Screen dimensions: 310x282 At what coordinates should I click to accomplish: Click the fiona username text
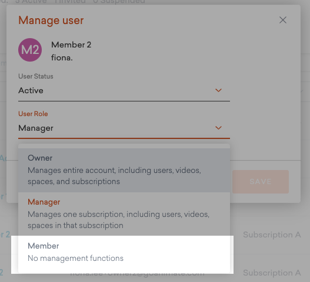(62, 57)
